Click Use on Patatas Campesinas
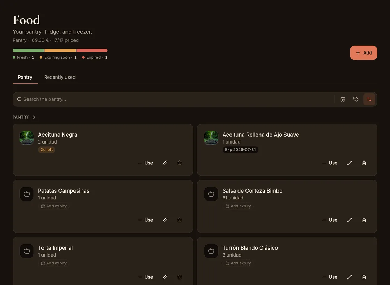 [x=146, y=220]
